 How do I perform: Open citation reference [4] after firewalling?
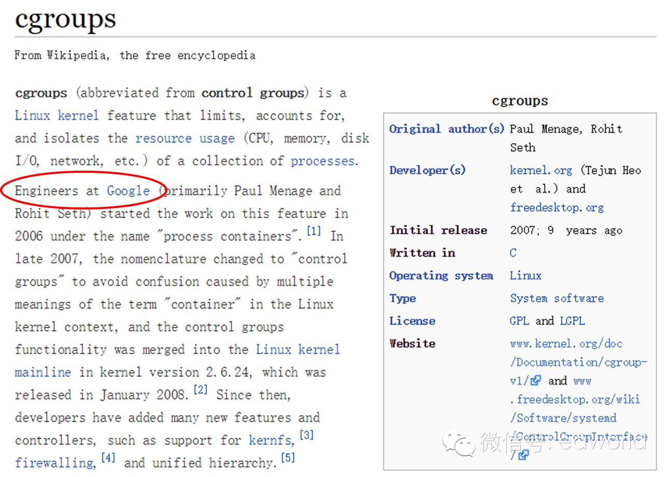(x=108, y=458)
